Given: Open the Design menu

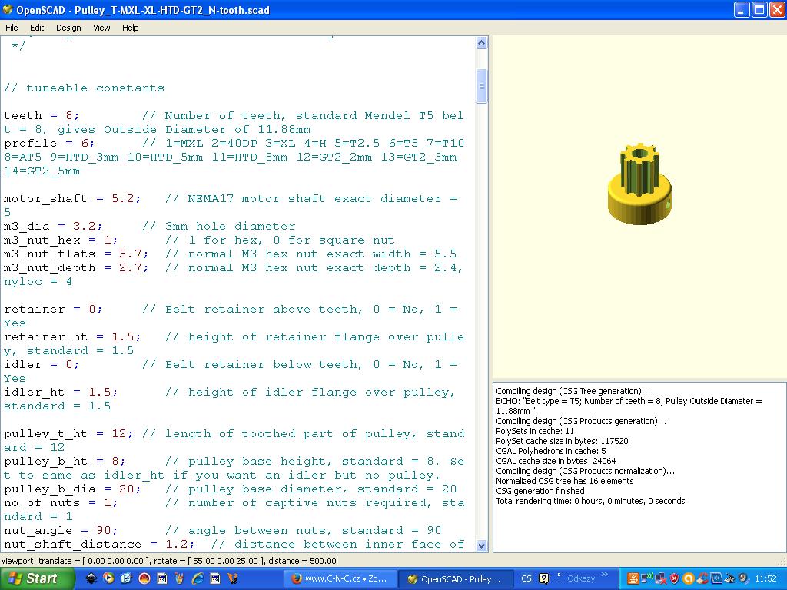Looking at the screenshot, I should (68, 28).
